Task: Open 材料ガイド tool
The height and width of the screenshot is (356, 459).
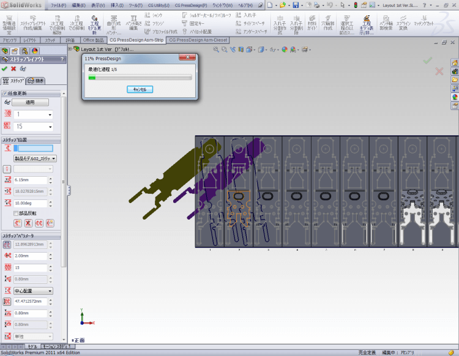Action: pyautogui.click(x=312, y=23)
